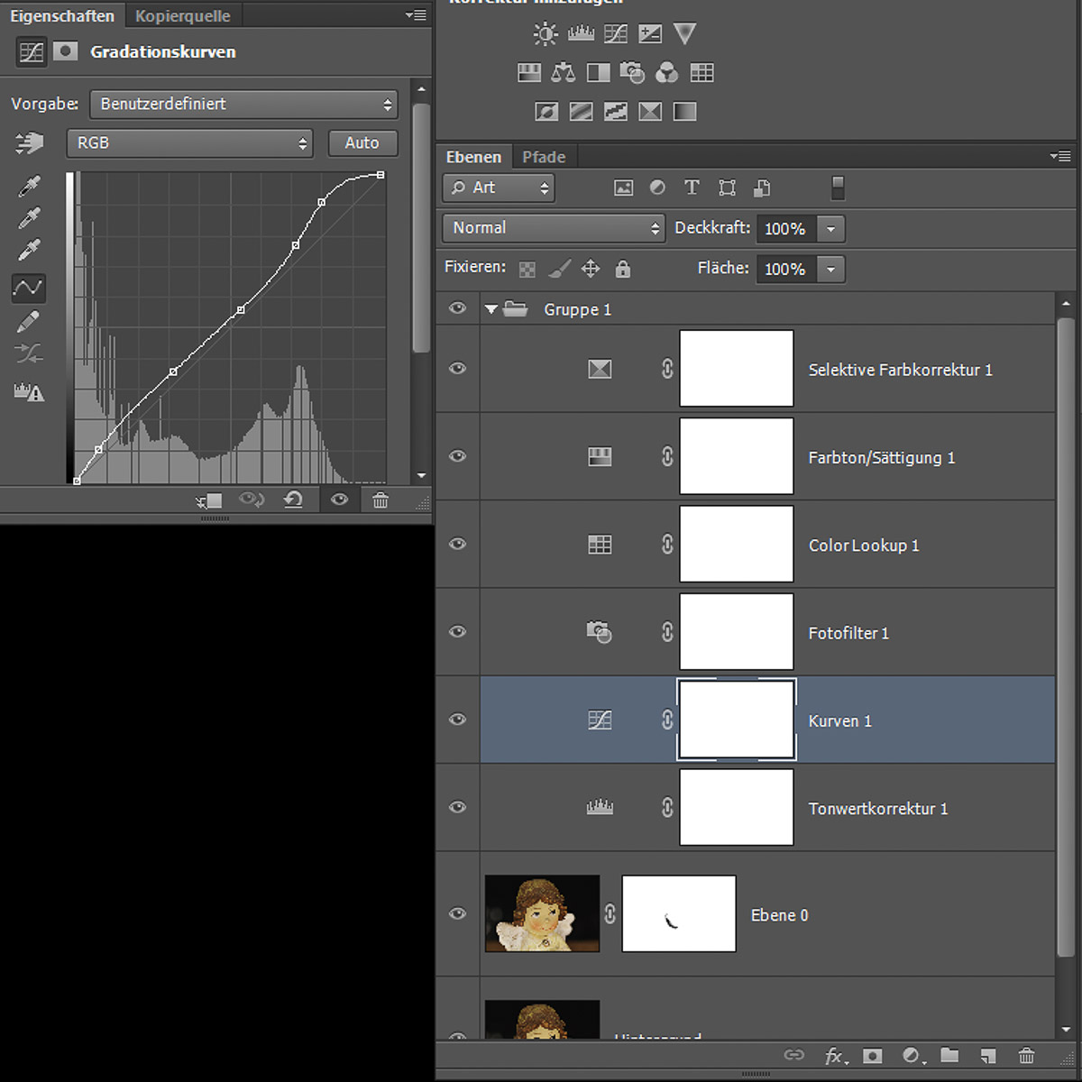1082x1082 pixels.
Task: Reset the curves adjustment to defaults
Action: [x=293, y=500]
